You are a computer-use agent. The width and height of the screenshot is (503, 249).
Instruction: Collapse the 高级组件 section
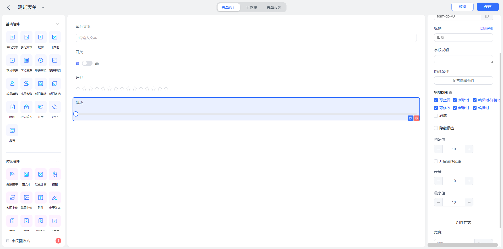(57, 161)
